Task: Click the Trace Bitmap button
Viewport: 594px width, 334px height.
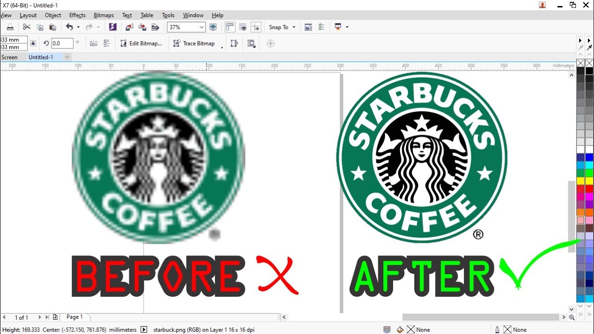Action: point(194,43)
